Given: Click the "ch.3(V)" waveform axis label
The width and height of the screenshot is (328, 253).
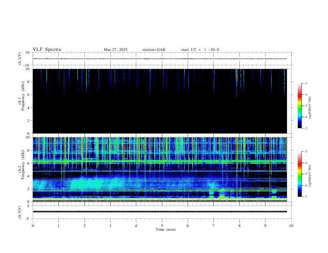Looking at the screenshot, I should (x=20, y=212).
